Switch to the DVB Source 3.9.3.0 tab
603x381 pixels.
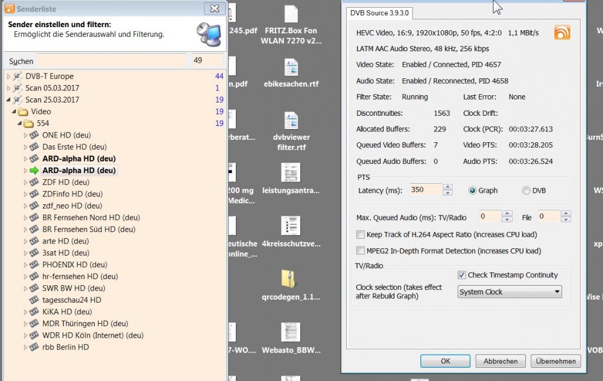click(x=379, y=13)
